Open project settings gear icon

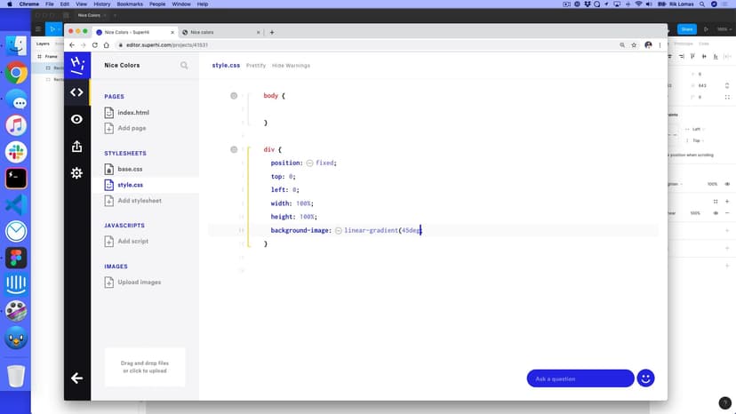(x=77, y=173)
